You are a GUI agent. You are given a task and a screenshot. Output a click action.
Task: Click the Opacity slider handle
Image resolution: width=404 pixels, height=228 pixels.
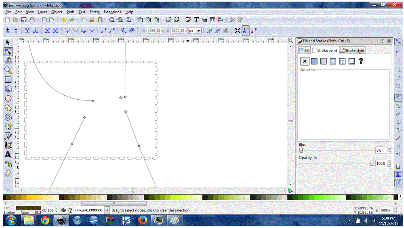pyautogui.click(x=372, y=163)
